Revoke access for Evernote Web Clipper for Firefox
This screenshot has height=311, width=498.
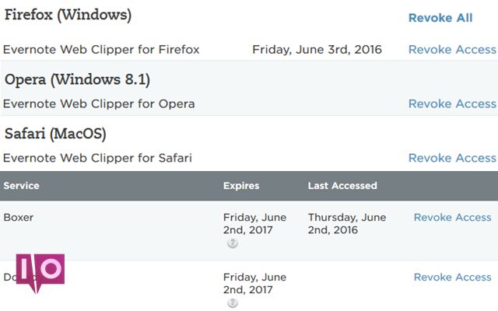click(452, 50)
